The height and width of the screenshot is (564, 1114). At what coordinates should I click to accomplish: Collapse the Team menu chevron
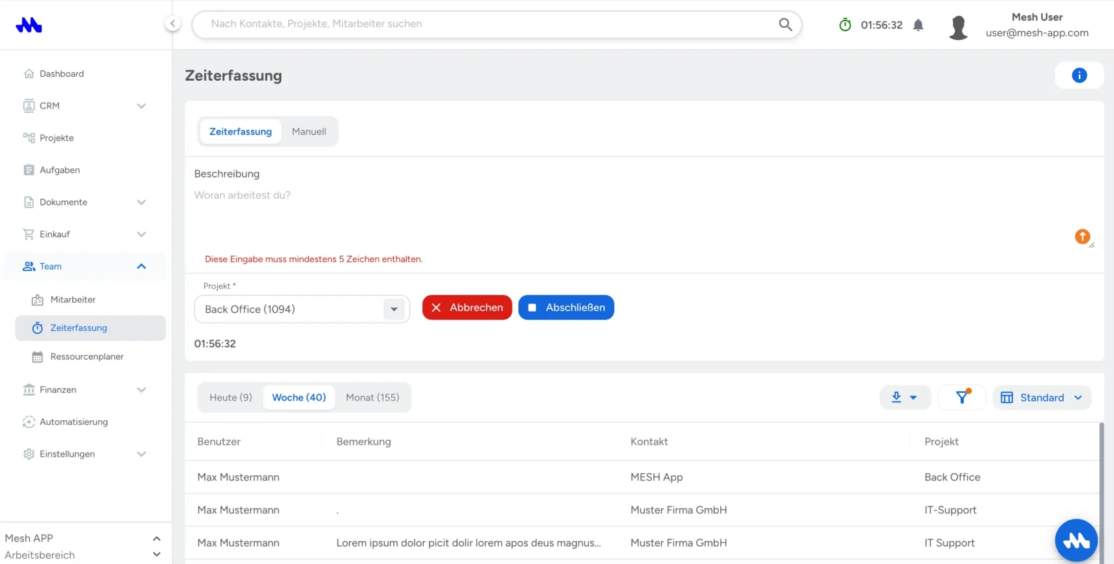point(141,266)
